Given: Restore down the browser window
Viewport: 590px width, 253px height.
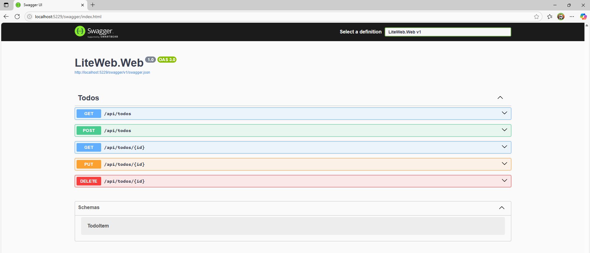Looking at the screenshot, I should (569, 5).
